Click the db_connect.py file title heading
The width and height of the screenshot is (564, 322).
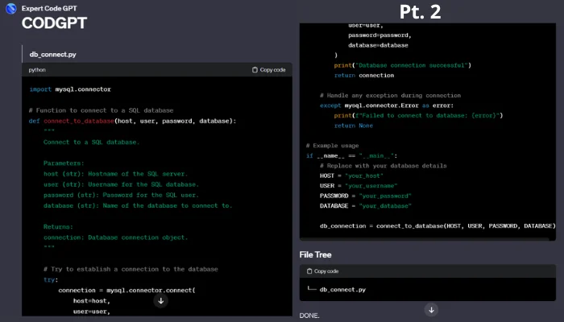click(53, 54)
